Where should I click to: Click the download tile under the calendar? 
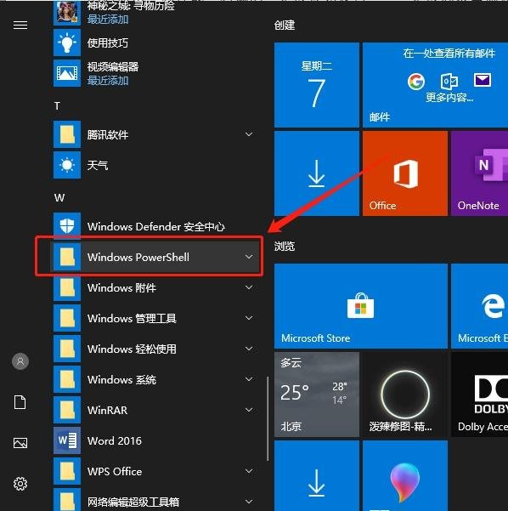click(317, 173)
